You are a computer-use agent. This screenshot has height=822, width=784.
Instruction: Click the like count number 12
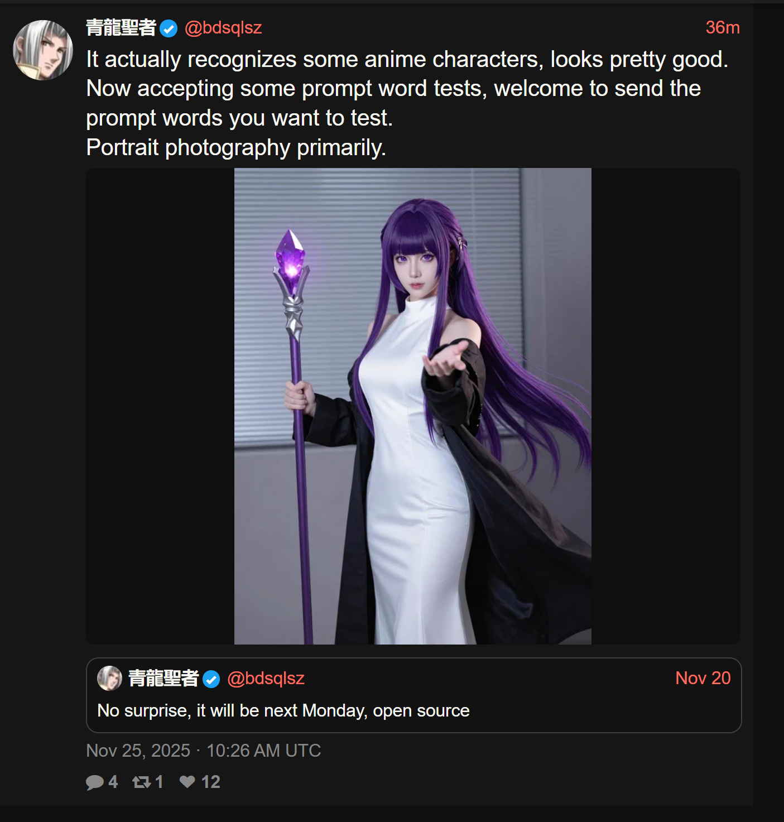click(x=210, y=782)
